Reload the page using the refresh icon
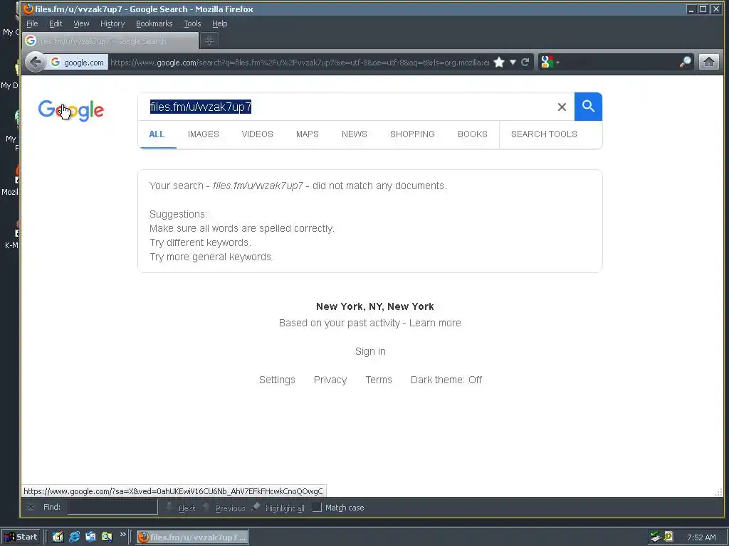This screenshot has width=729, height=546. (x=525, y=63)
